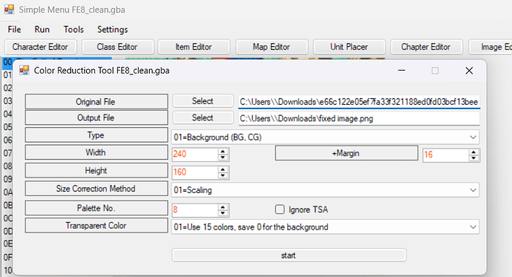Click the Output File label button
The image size is (512, 277).
coord(96,117)
